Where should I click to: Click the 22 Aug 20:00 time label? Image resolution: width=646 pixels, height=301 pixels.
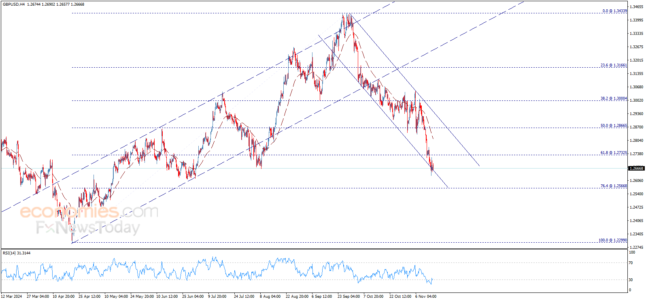coord(297,297)
